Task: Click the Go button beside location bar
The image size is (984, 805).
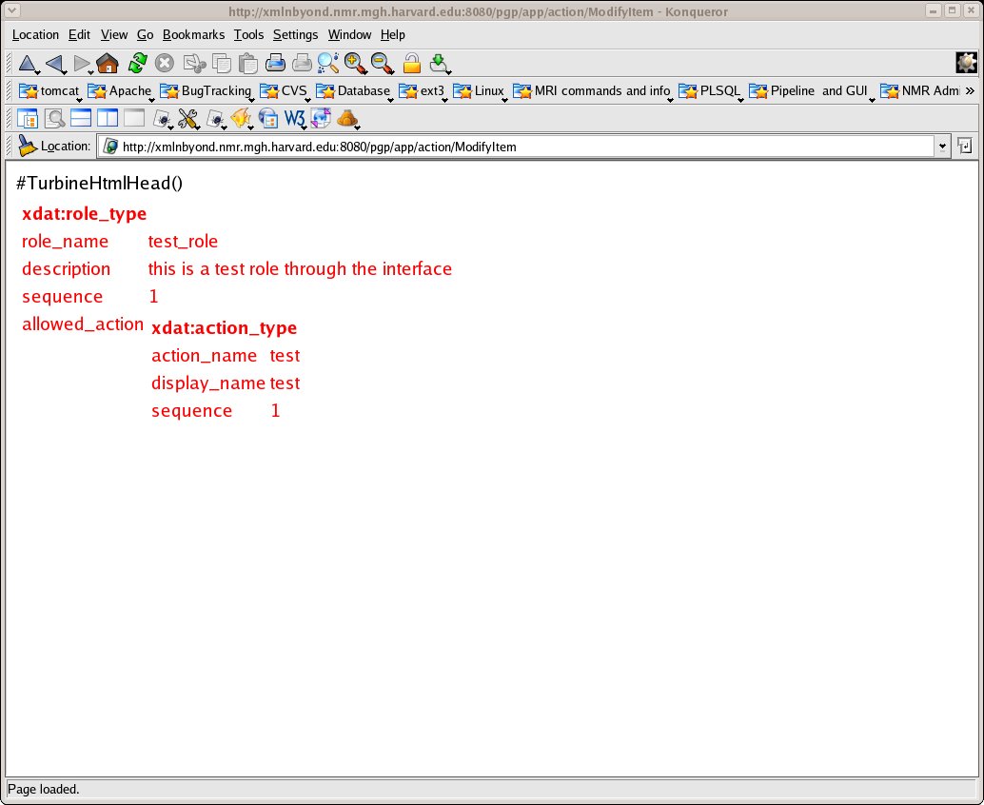Action: [x=964, y=147]
